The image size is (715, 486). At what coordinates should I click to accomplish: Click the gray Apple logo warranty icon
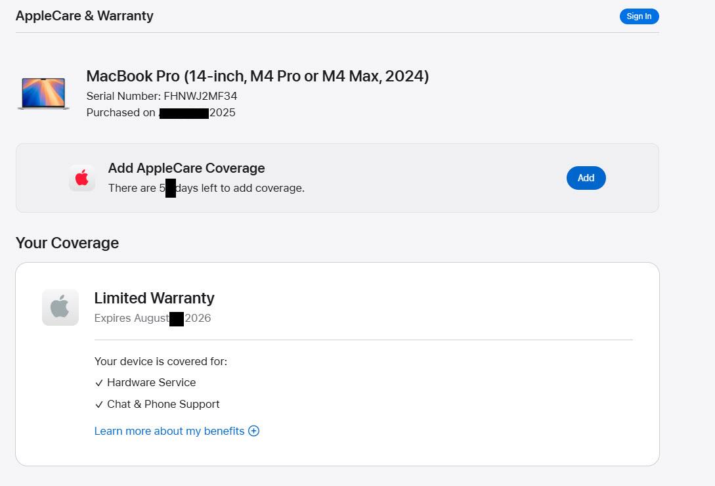click(x=60, y=307)
